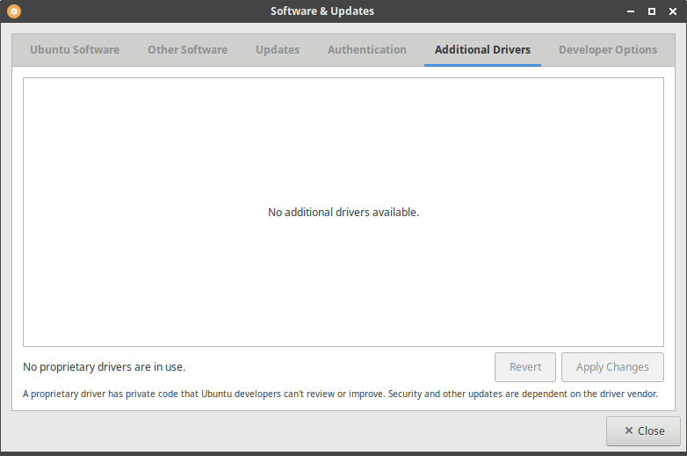The width and height of the screenshot is (687, 456).
Task: Click the Additional Drivers tab
Action: click(482, 50)
